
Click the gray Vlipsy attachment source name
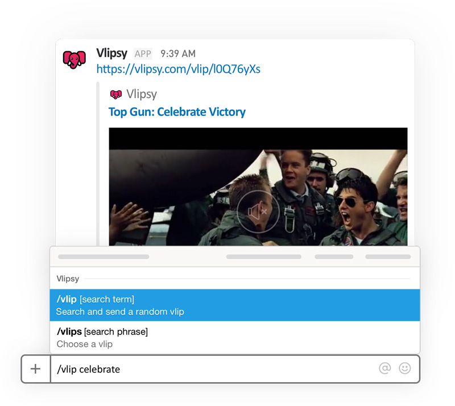pos(142,94)
